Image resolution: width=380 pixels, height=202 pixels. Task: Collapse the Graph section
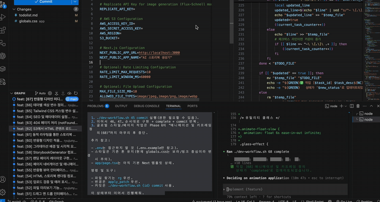coord(11,93)
